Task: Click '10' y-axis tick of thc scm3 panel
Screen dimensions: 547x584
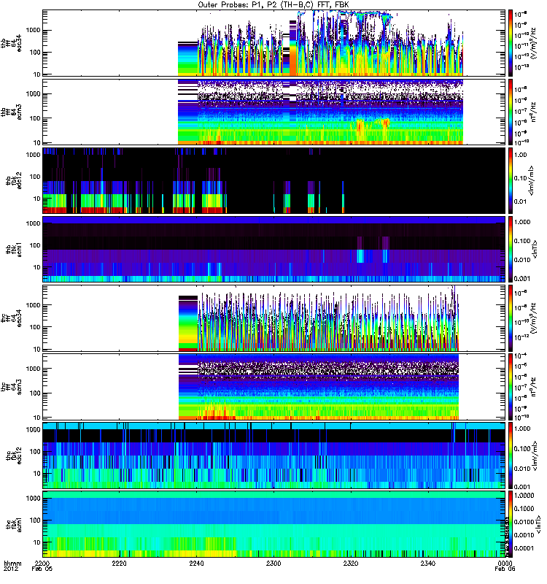Action: pyautogui.click(x=37, y=417)
